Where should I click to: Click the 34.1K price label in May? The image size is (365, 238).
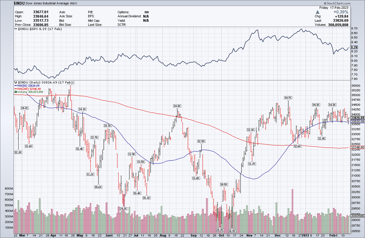pos(82,109)
